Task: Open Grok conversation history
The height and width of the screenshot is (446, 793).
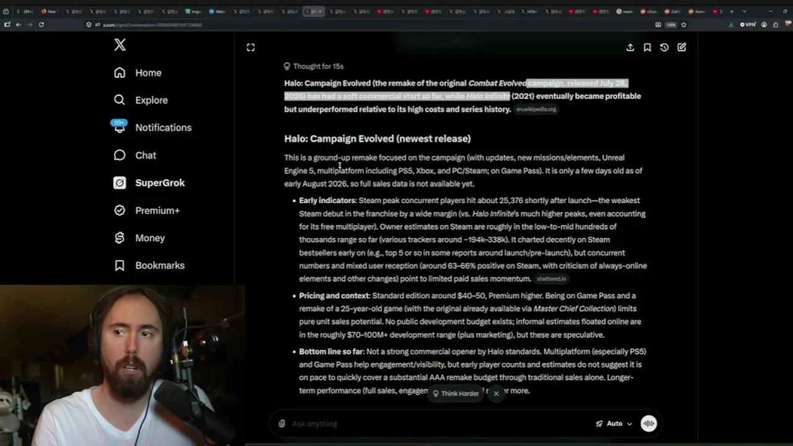Action: 664,47
